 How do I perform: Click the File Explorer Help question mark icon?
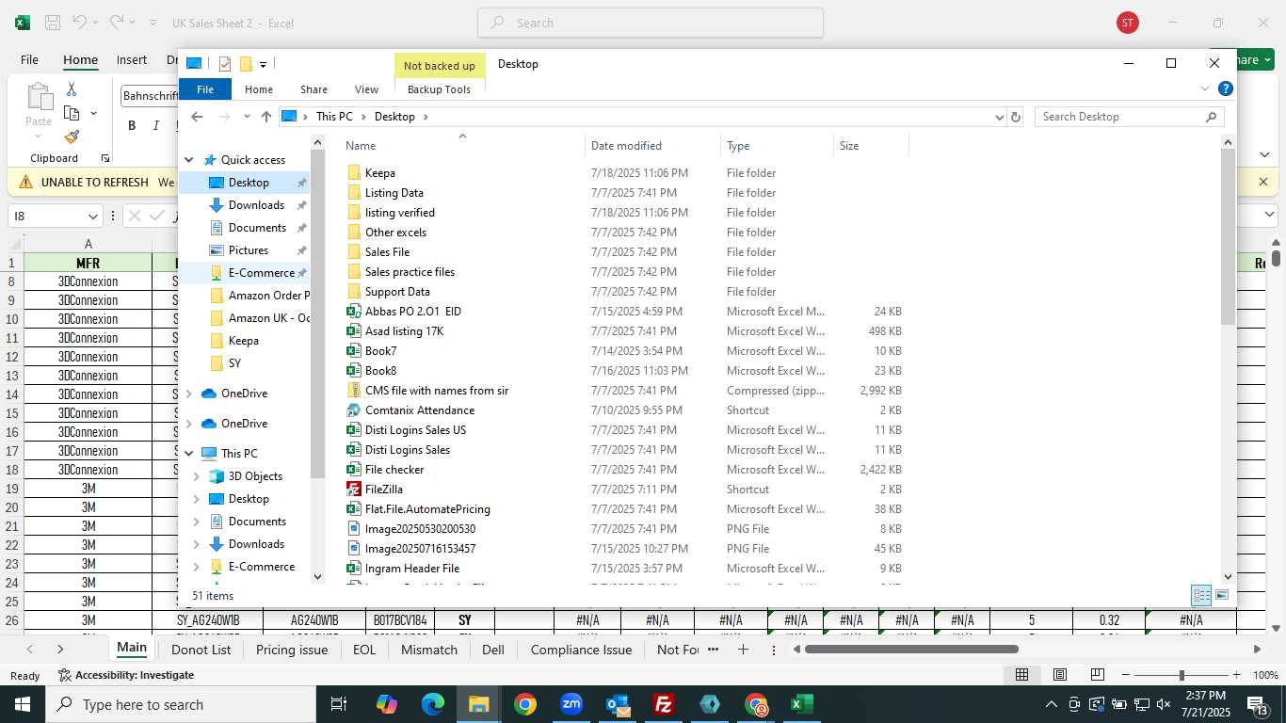coord(1225,89)
